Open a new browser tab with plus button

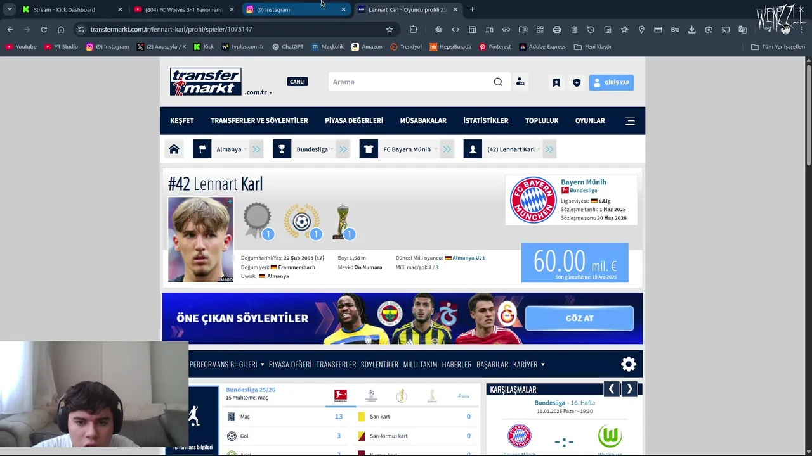tap(472, 9)
